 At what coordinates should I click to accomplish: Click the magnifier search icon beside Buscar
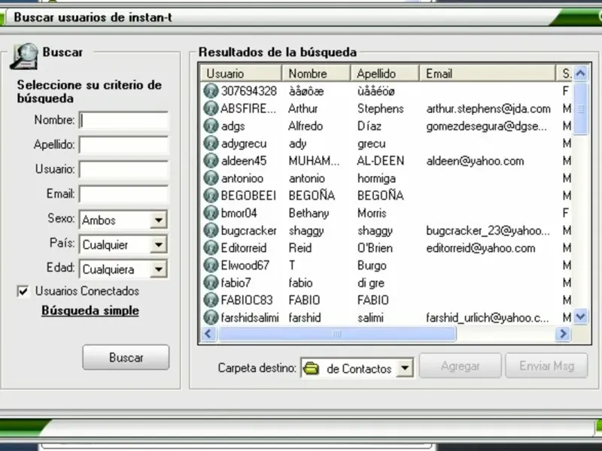point(24,57)
